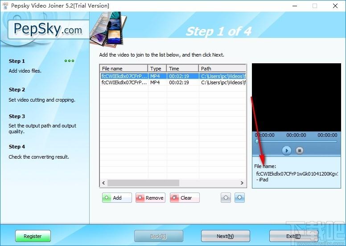Move selected video up with arrow icon
The image size is (346, 246).
[226, 198]
